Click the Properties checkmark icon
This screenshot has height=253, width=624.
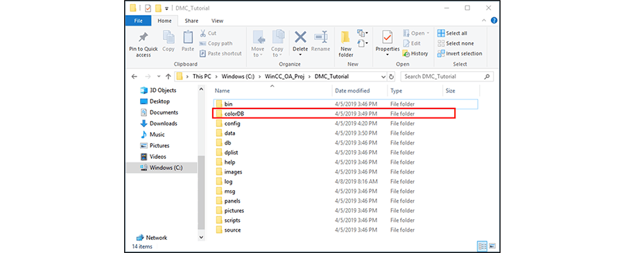[387, 37]
